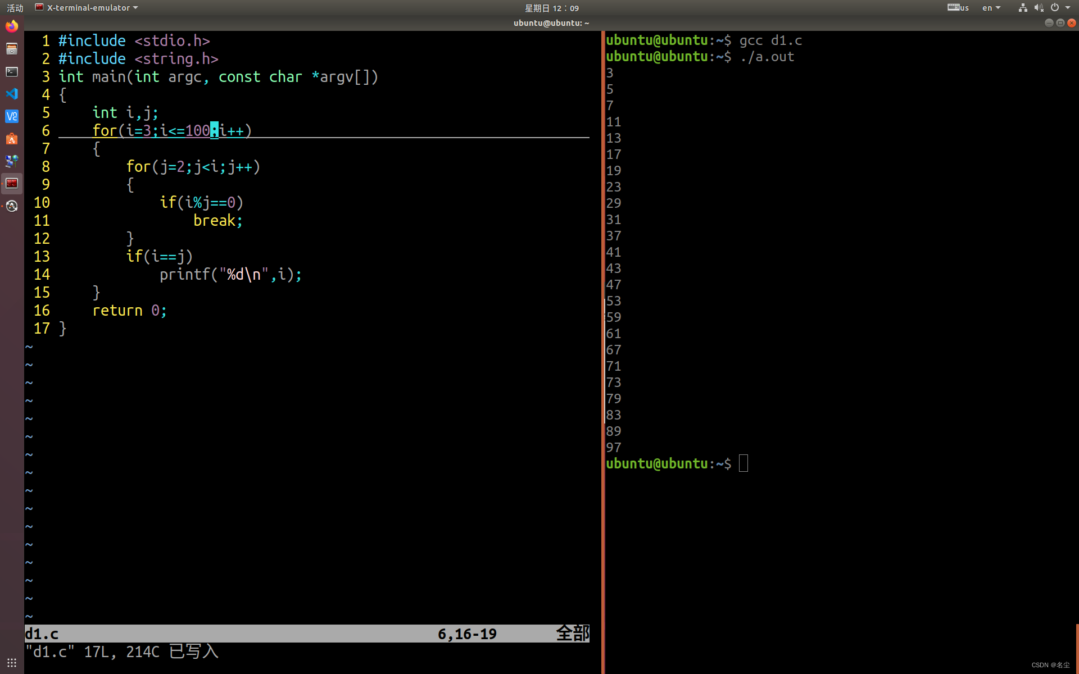This screenshot has width=1079, height=674.
Task: Launch the Terminal dock icon
Action: tap(12, 71)
